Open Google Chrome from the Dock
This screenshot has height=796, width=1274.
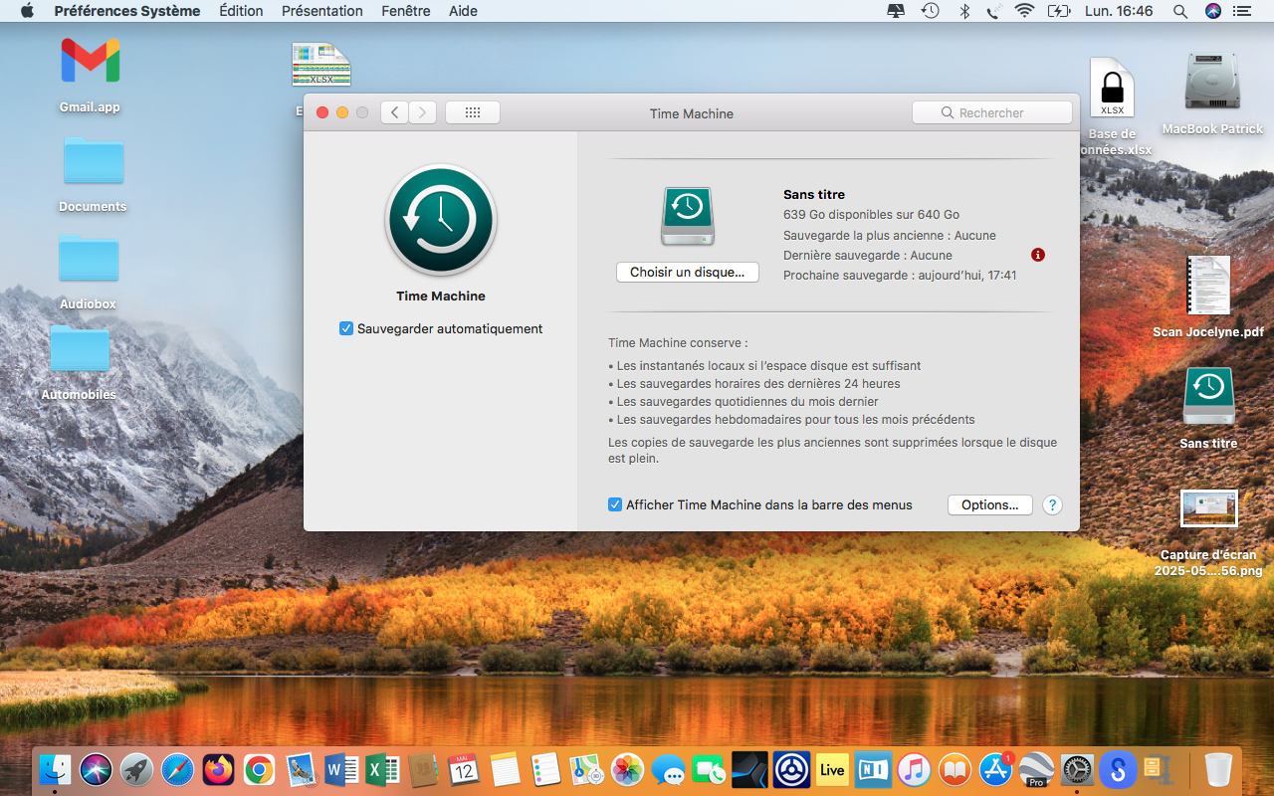(259, 769)
